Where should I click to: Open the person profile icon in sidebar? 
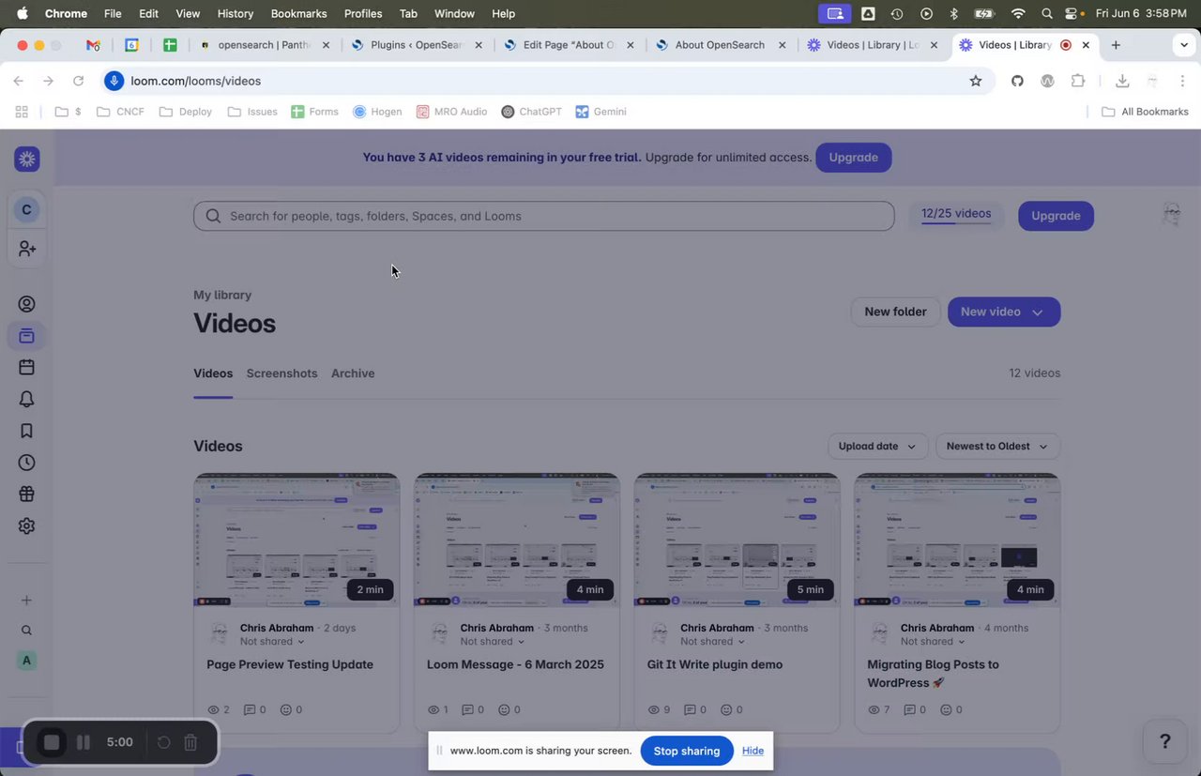tap(26, 304)
